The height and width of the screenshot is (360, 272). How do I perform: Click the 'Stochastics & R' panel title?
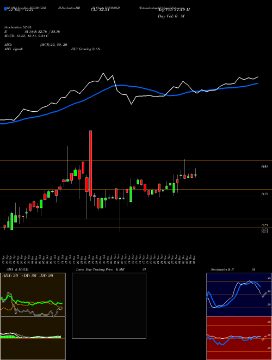click(222, 269)
